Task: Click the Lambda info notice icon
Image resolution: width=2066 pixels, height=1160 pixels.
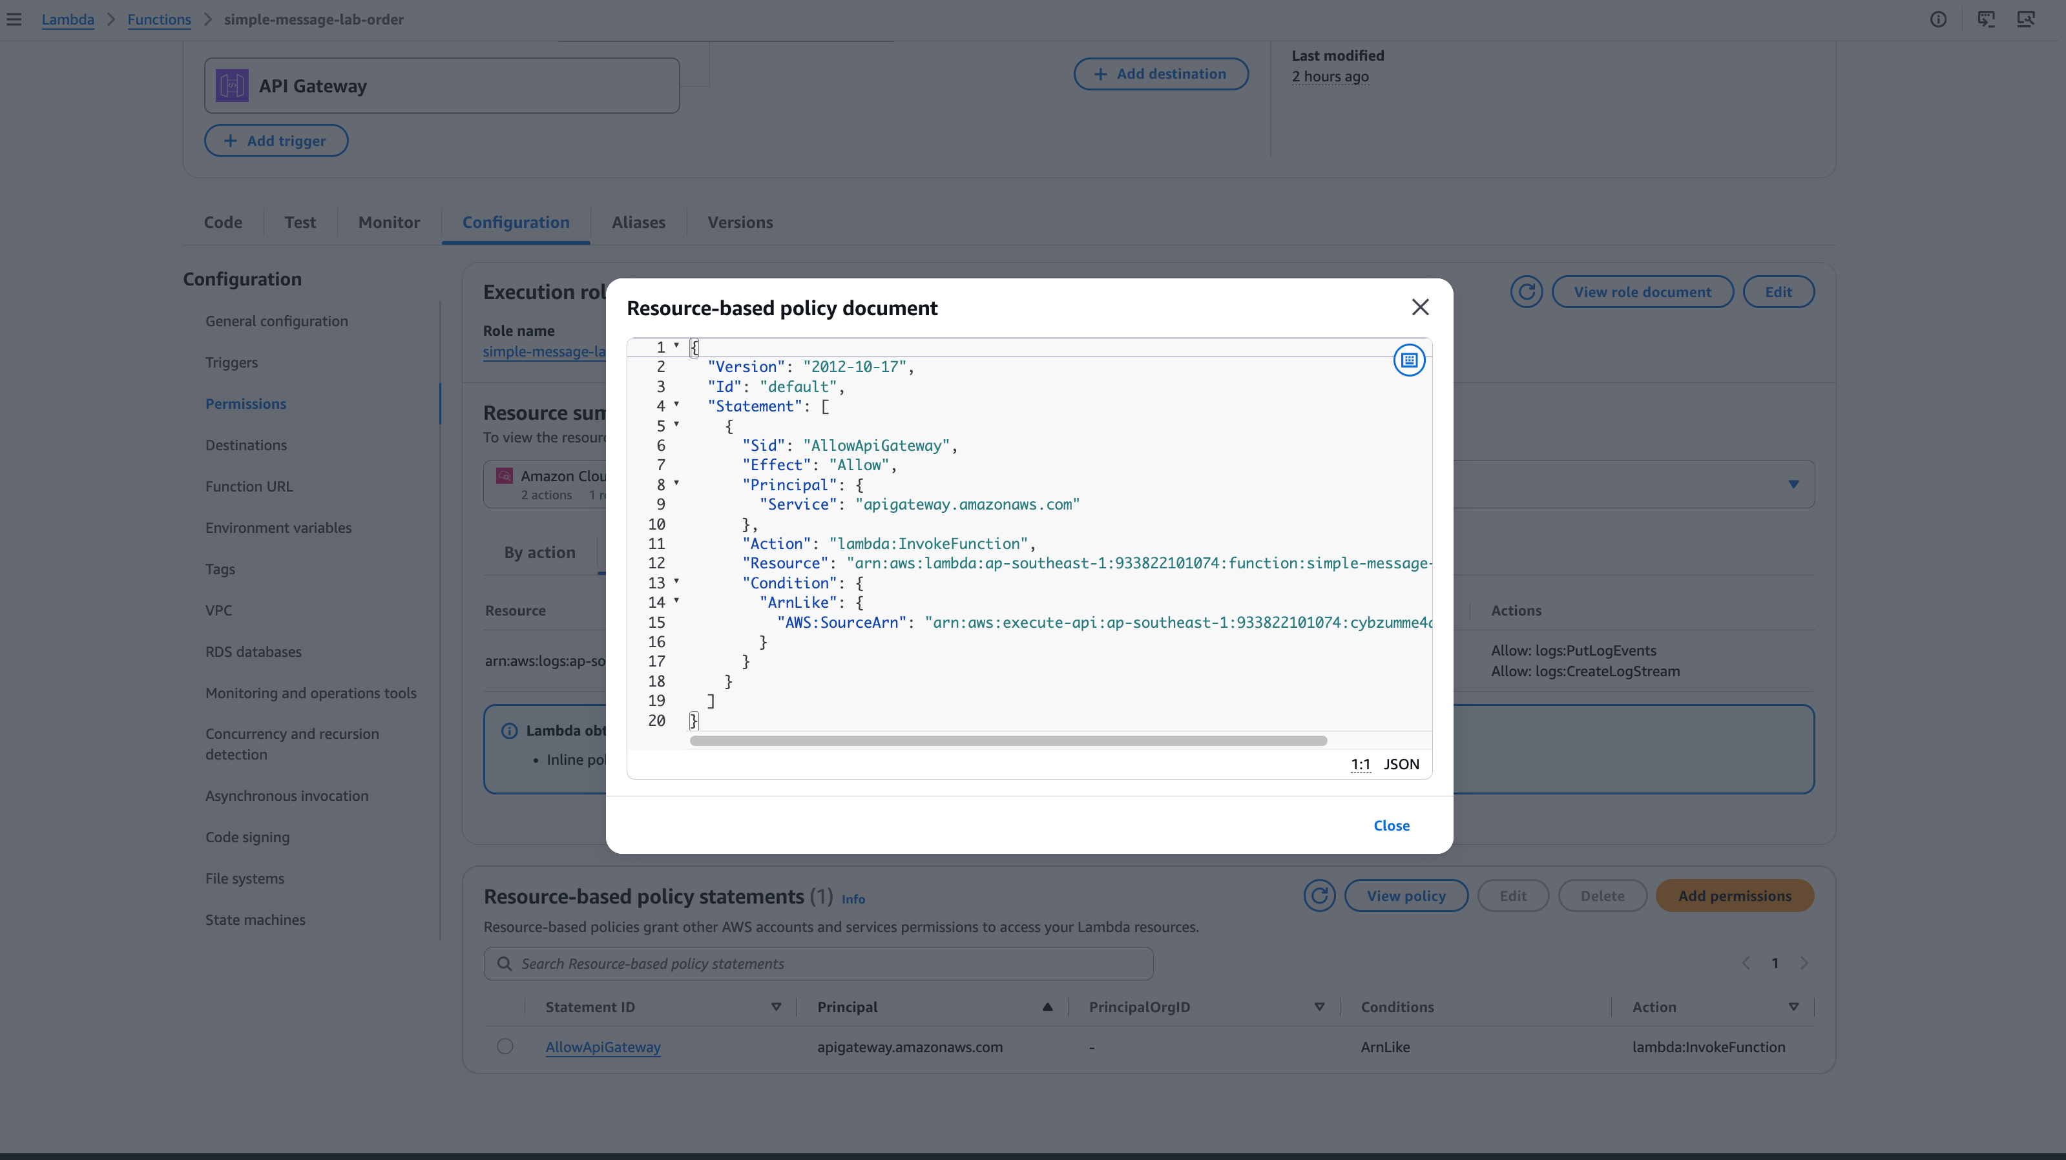Action: 509,730
